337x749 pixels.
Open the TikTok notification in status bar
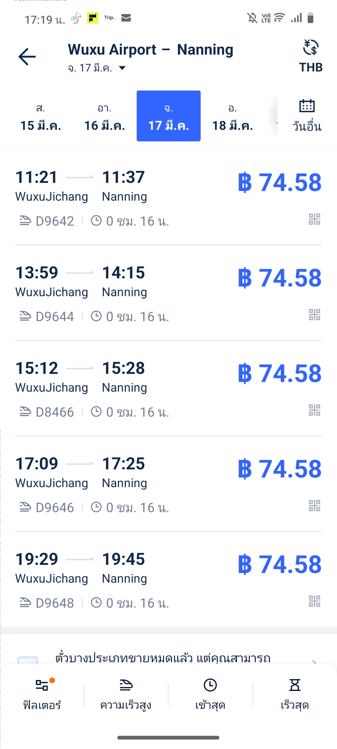76,18
